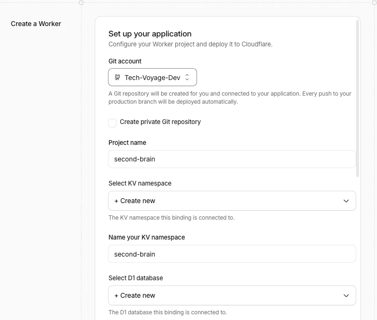Click 'The D1 database this binding is connected to.' text

click(168, 312)
